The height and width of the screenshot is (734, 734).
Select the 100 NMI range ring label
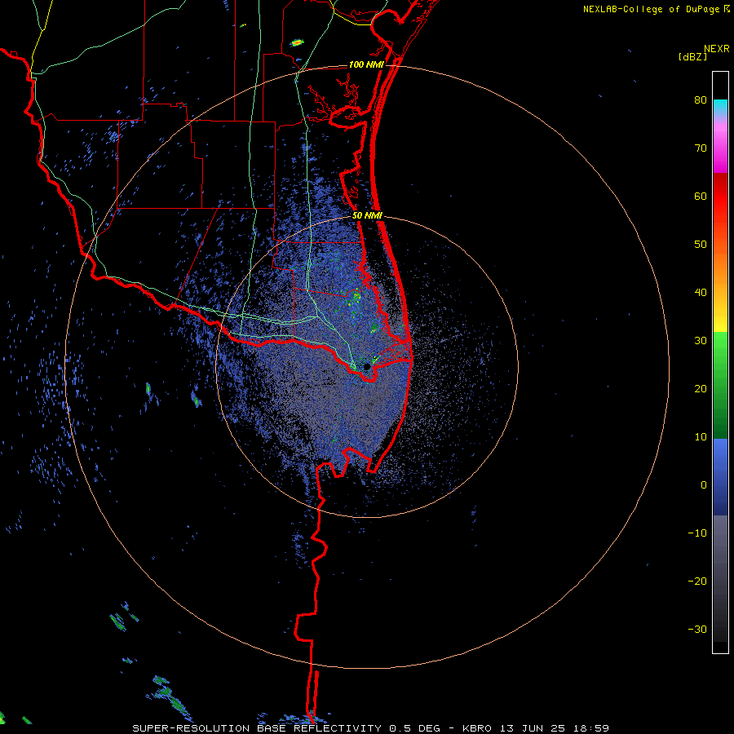(366, 64)
